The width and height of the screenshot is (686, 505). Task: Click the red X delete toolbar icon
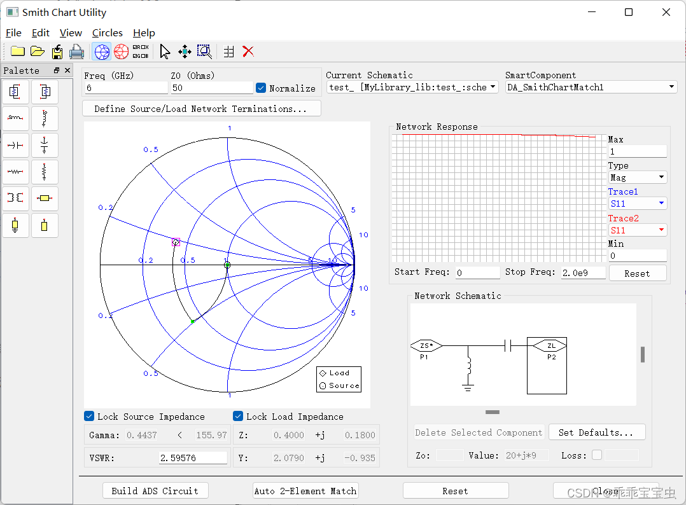point(248,52)
